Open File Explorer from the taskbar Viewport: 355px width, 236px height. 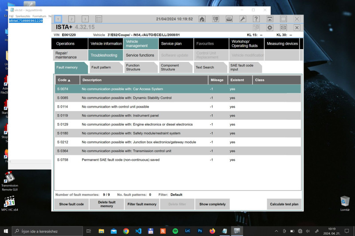(102, 231)
